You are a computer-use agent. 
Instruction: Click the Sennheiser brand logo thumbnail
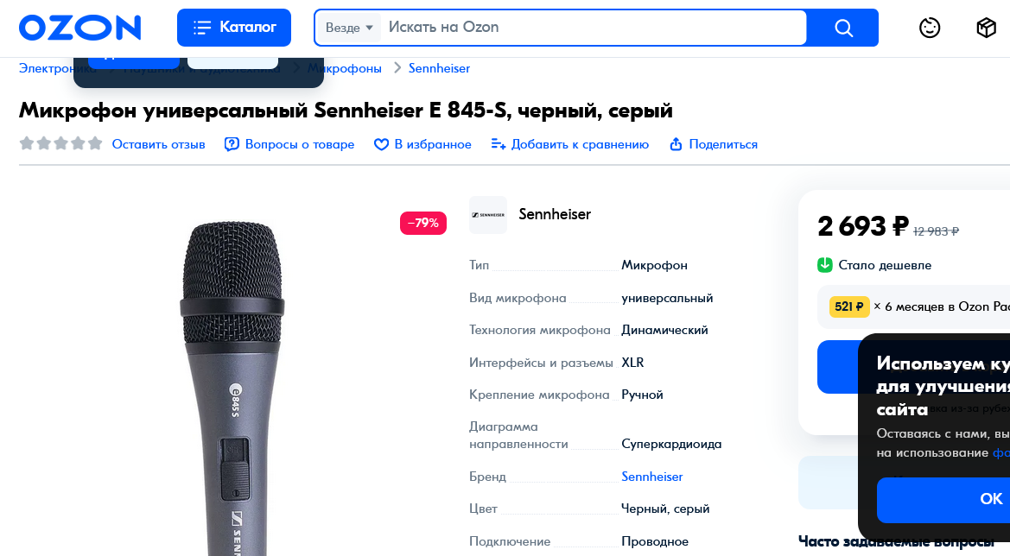488,215
